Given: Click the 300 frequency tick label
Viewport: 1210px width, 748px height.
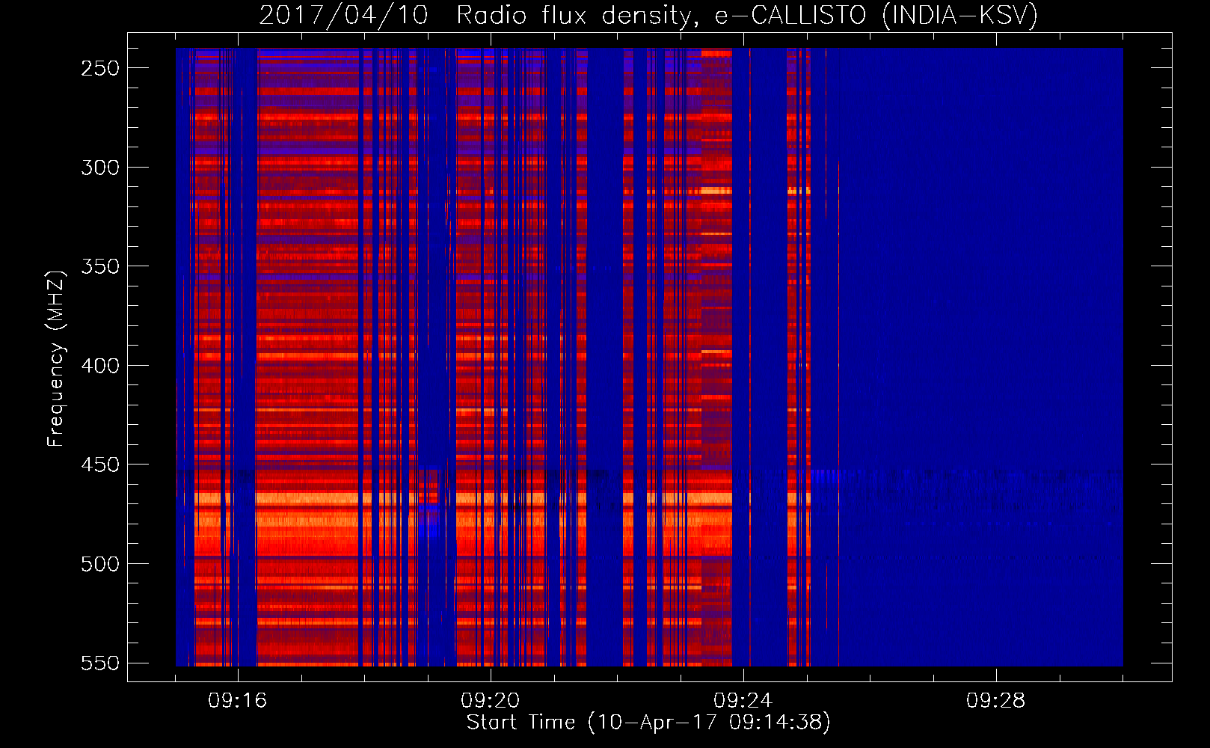Looking at the screenshot, I should 100,168.
